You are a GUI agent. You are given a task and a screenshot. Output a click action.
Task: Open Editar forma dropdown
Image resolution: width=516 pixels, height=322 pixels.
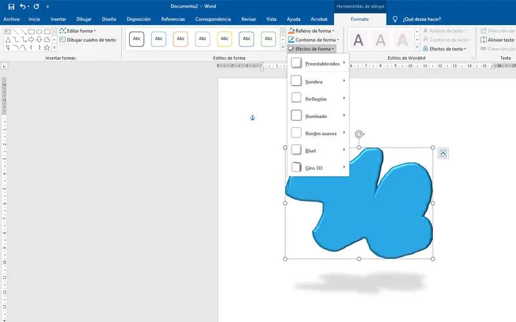click(77, 31)
